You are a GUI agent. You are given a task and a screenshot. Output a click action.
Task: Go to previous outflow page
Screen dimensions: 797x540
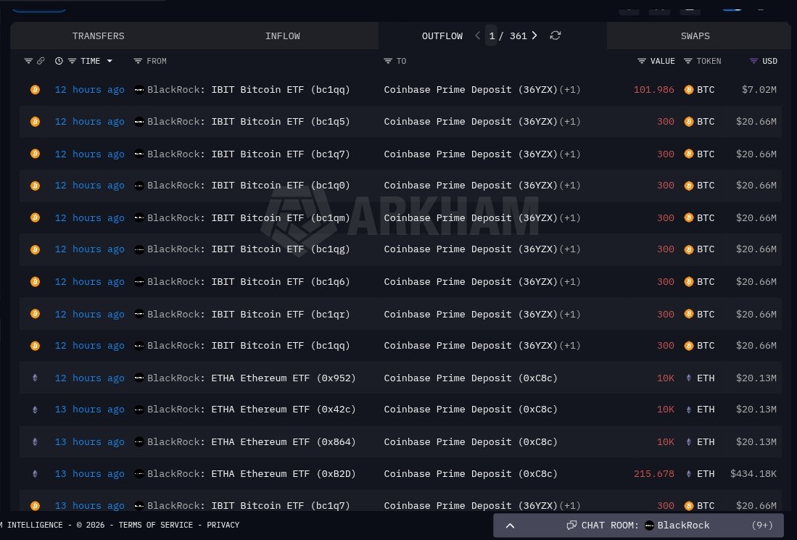[x=477, y=36]
